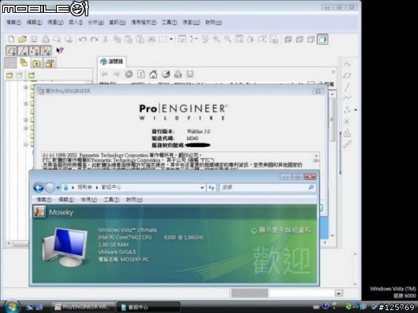Open 工具(T) menu in Welcome Center
Viewport: 418px width, 313px height.
tap(111, 199)
